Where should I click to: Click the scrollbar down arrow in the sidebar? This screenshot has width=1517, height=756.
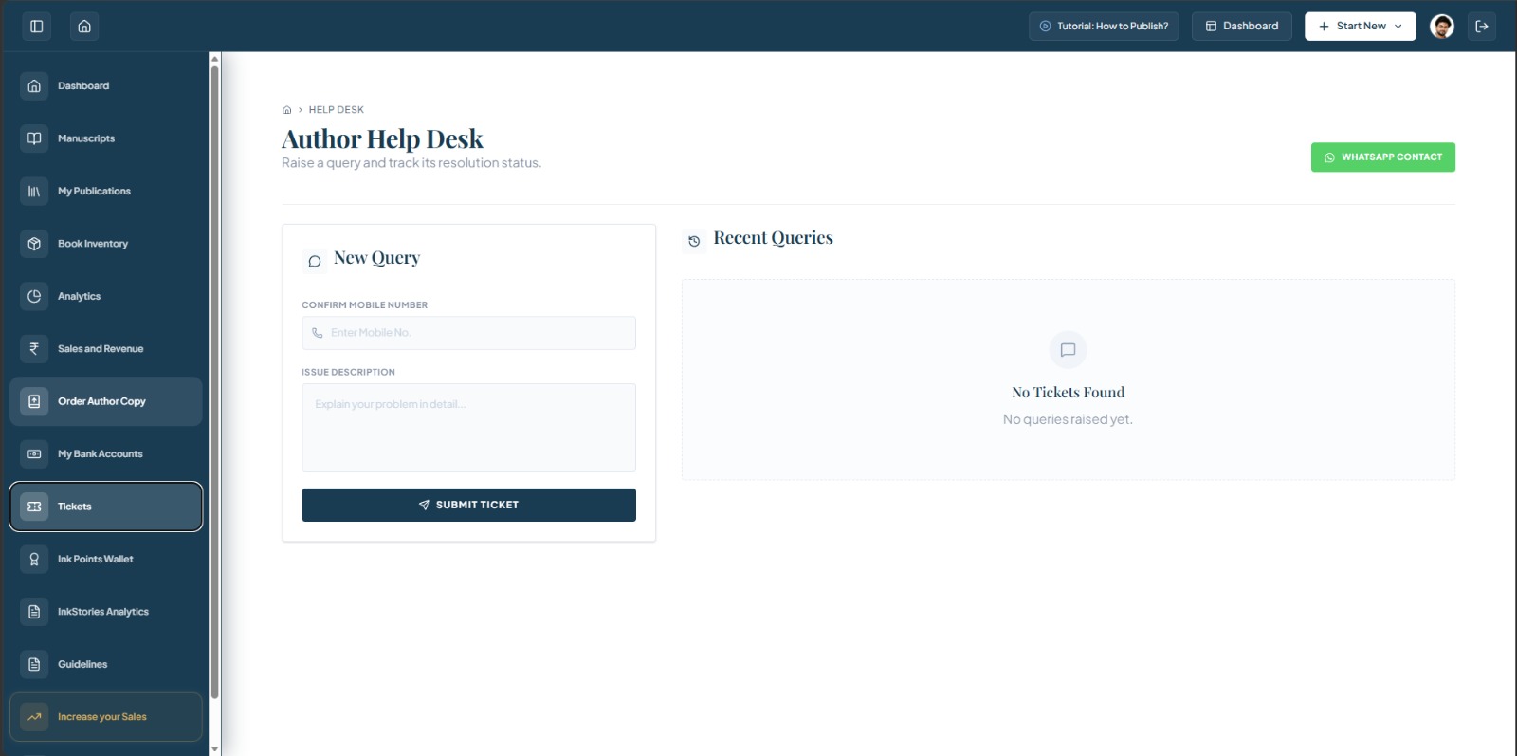pos(215,749)
